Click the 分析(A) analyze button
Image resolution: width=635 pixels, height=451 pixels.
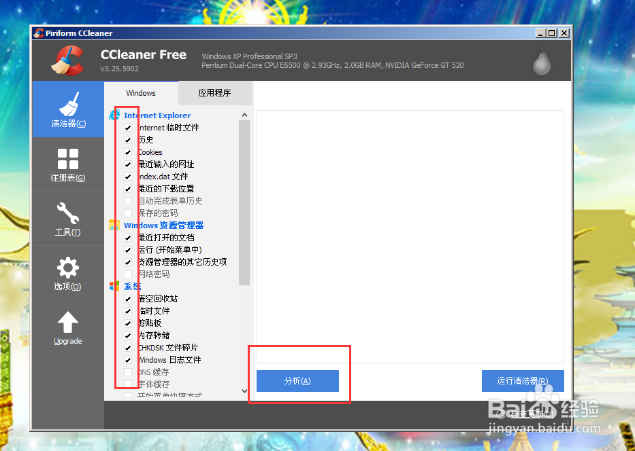(297, 380)
